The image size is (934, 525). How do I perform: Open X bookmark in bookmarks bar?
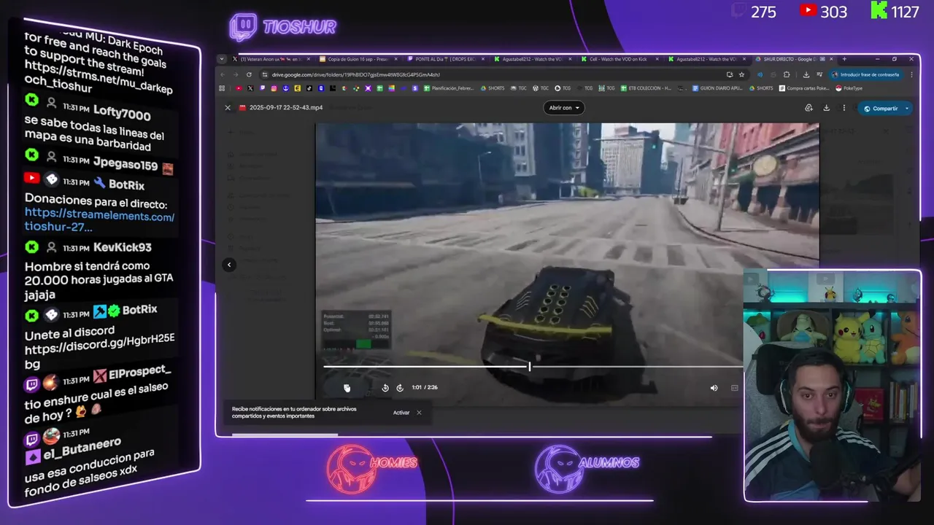(250, 88)
